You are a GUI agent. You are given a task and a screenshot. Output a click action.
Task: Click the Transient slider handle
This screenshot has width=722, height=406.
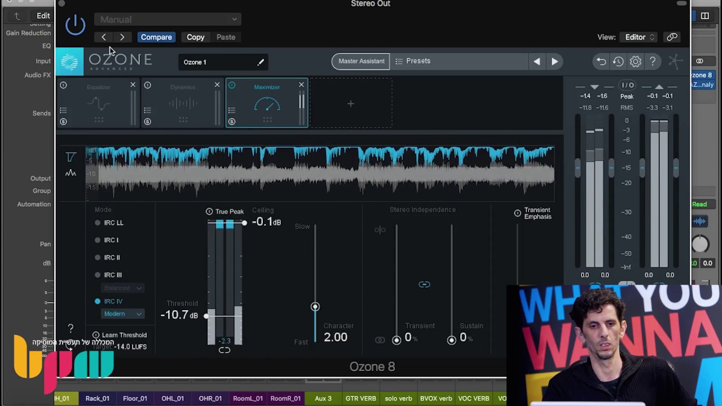point(397,340)
